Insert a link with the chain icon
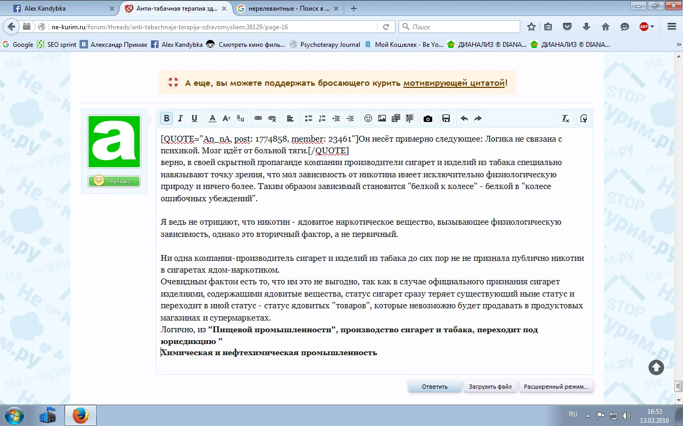The width and height of the screenshot is (683, 426). (x=258, y=118)
